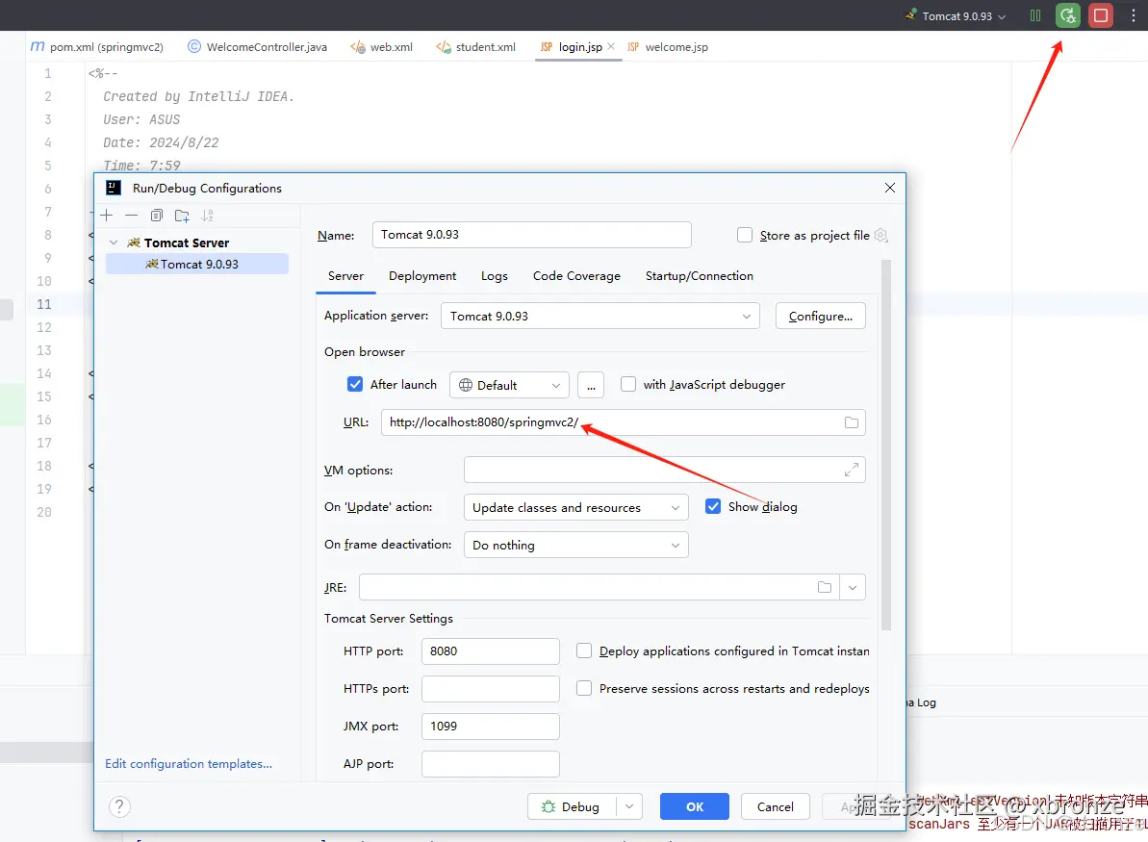Click the HTTP port field
Image resolution: width=1148 pixels, height=842 pixels.
pos(491,651)
